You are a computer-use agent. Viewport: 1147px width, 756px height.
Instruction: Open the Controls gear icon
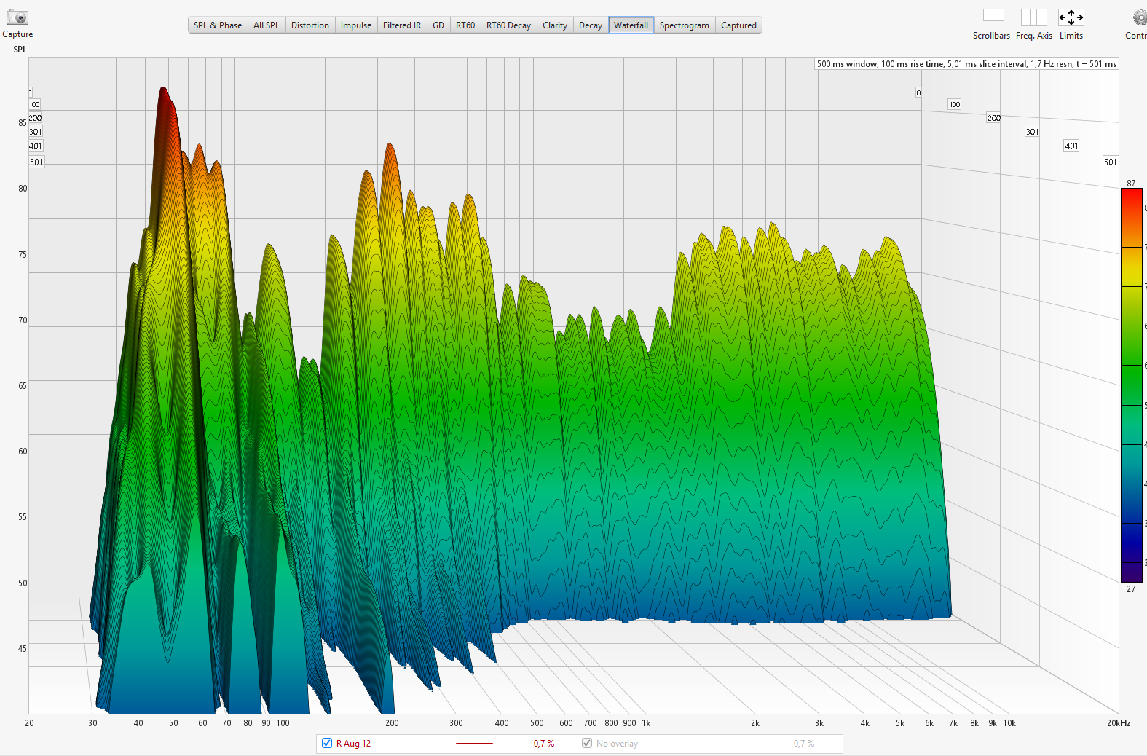pyautogui.click(x=1140, y=17)
